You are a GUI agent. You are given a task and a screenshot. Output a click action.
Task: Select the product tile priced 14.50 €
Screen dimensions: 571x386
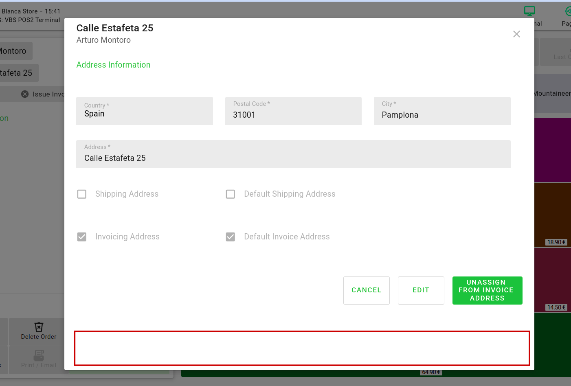[552, 280]
